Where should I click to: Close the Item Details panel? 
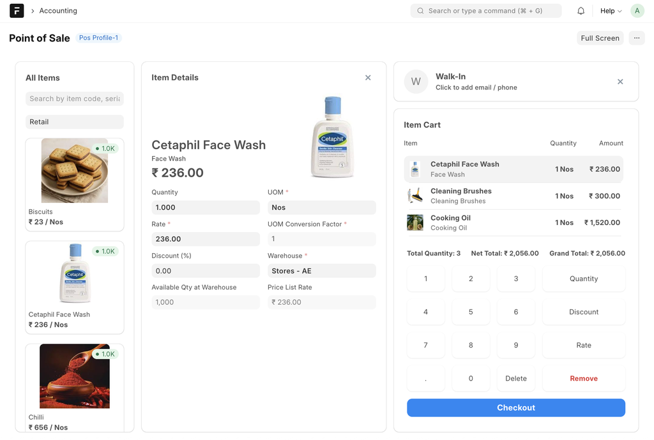coord(368,78)
